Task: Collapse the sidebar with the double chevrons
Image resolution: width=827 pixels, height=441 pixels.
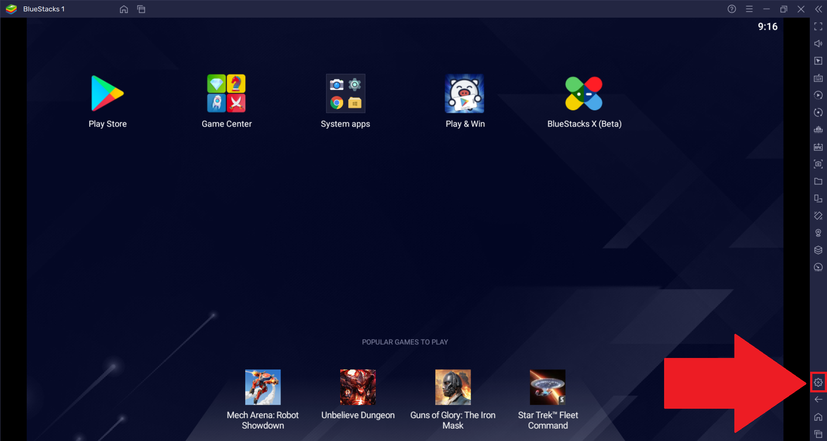Action: click(x=819, y=9)
